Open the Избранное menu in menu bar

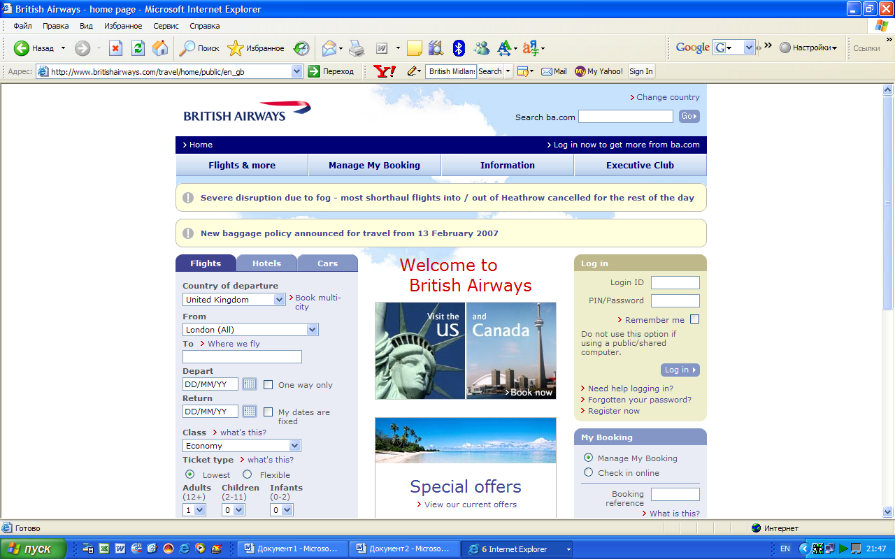[123, 26]
